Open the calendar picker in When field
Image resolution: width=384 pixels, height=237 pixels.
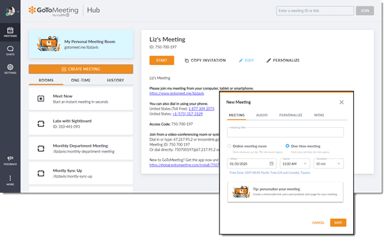(x=271, y=164)
